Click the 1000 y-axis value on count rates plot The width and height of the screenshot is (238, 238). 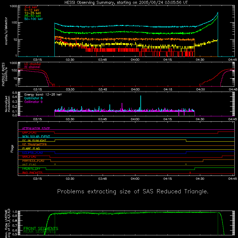[x=13, y=6]
